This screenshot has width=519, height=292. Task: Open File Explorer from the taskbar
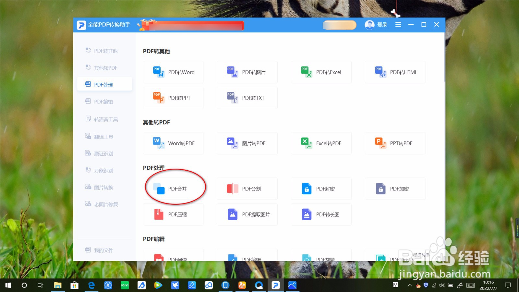[58, 285]
